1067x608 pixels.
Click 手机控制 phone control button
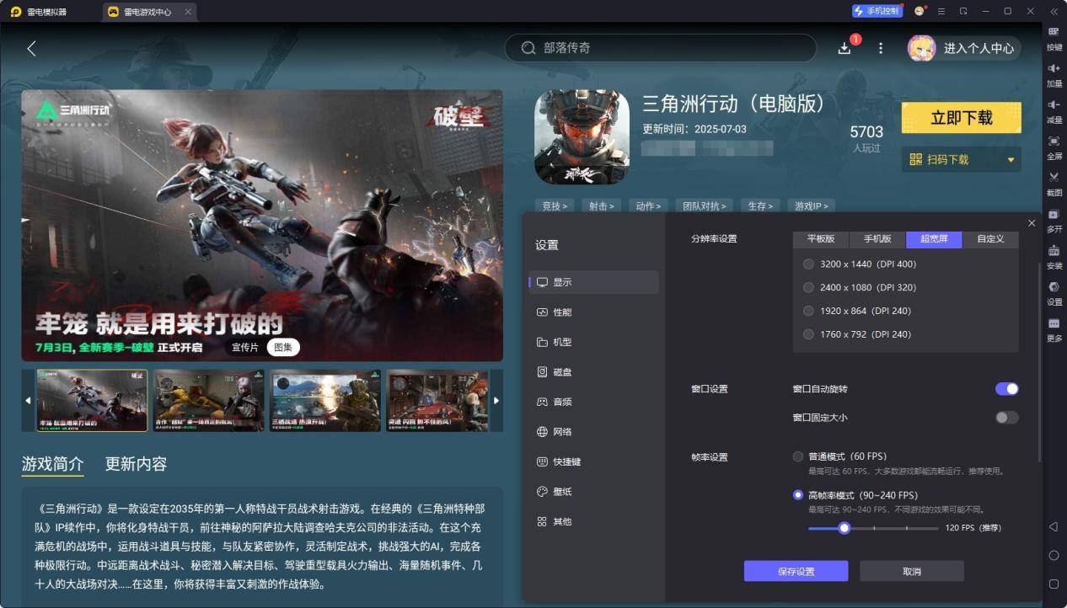click(877, 11)
